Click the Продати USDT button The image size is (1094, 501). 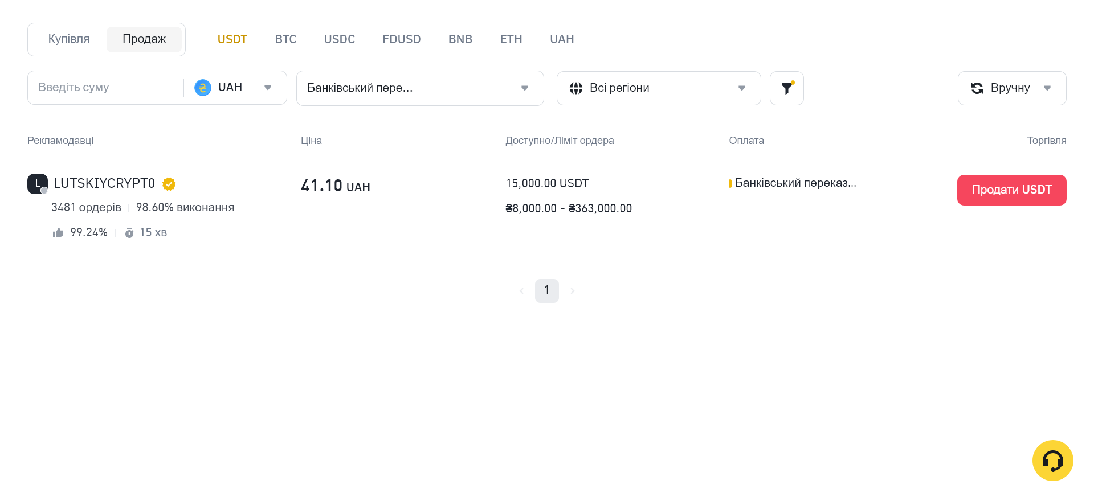click(x=1012, y=190)
